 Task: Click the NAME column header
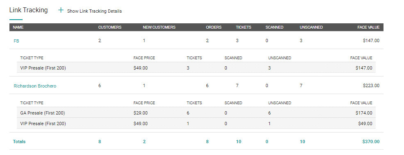[x=18, y=27]
